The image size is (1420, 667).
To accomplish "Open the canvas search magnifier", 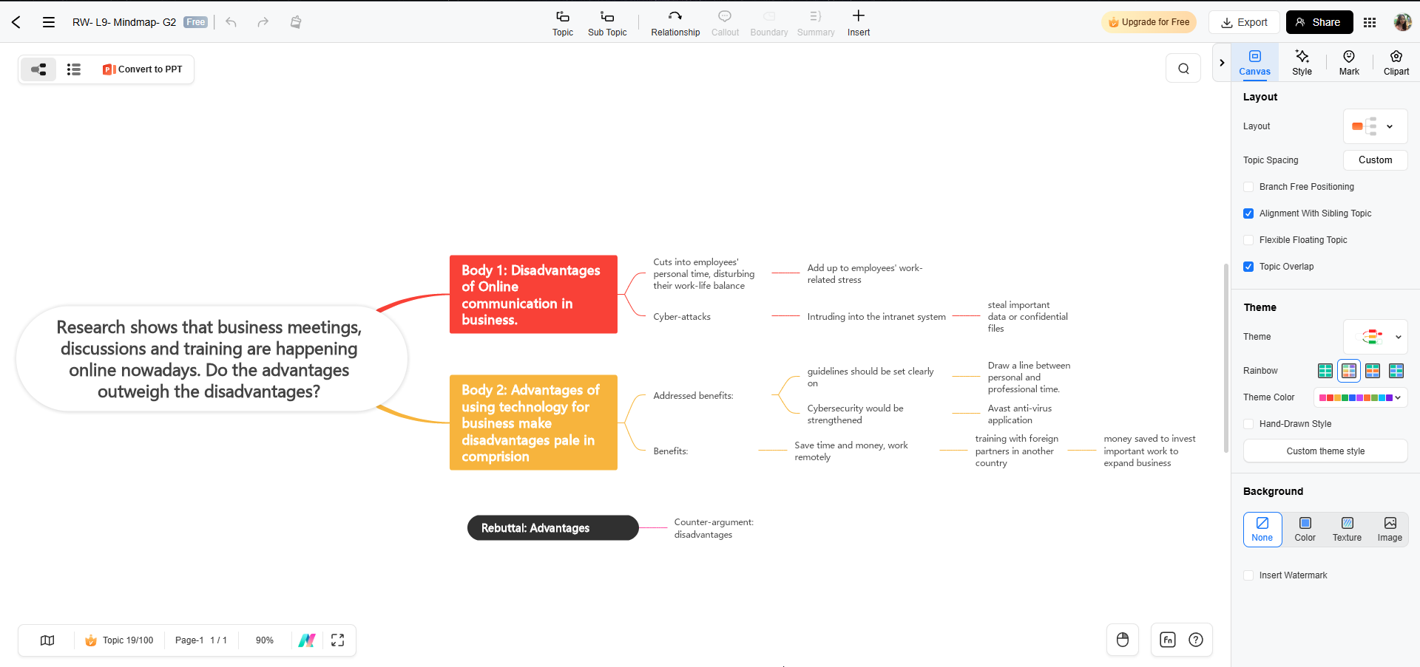I will coord(1183,69).
